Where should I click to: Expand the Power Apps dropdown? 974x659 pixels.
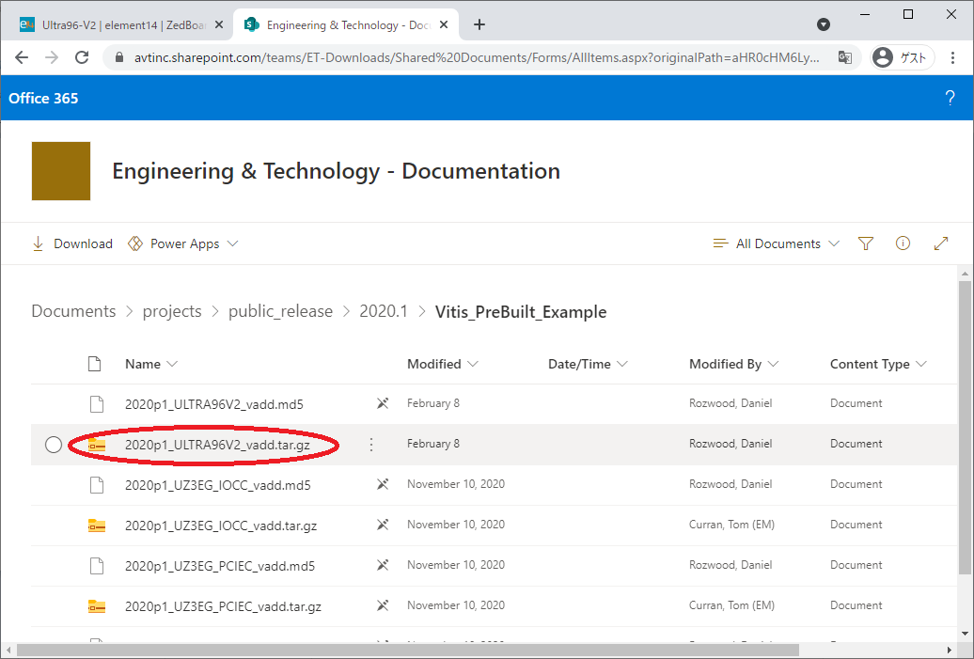click(183, 243)
